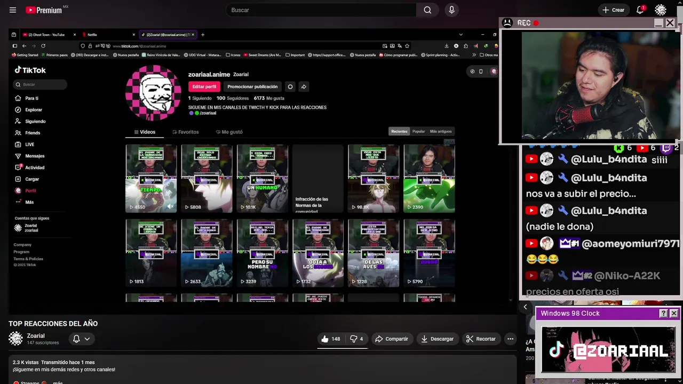This screenshot has height=384, width=683.
Task: Open TikTok Favoritos profile tab
Action: (186, 132)
